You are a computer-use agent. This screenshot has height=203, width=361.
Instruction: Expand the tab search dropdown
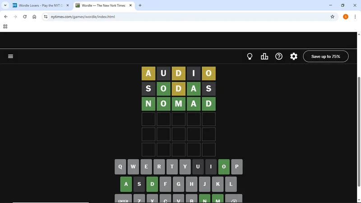coord(5,5)
